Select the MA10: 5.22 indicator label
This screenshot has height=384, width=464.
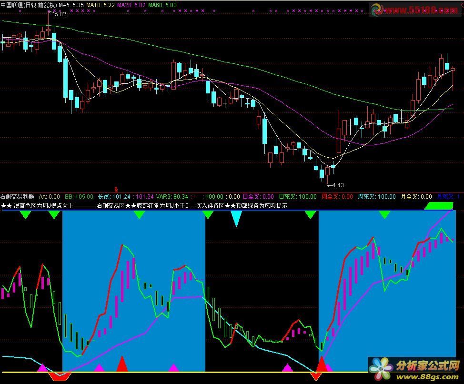[x=101, y=5]
